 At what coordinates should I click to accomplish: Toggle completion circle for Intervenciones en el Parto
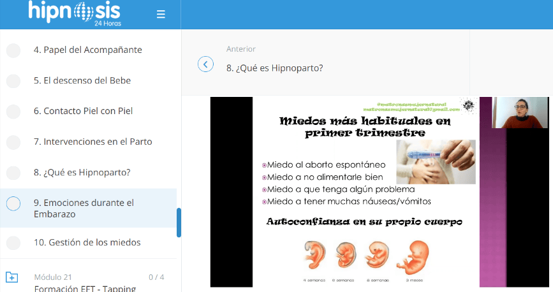tap(13, 142)
